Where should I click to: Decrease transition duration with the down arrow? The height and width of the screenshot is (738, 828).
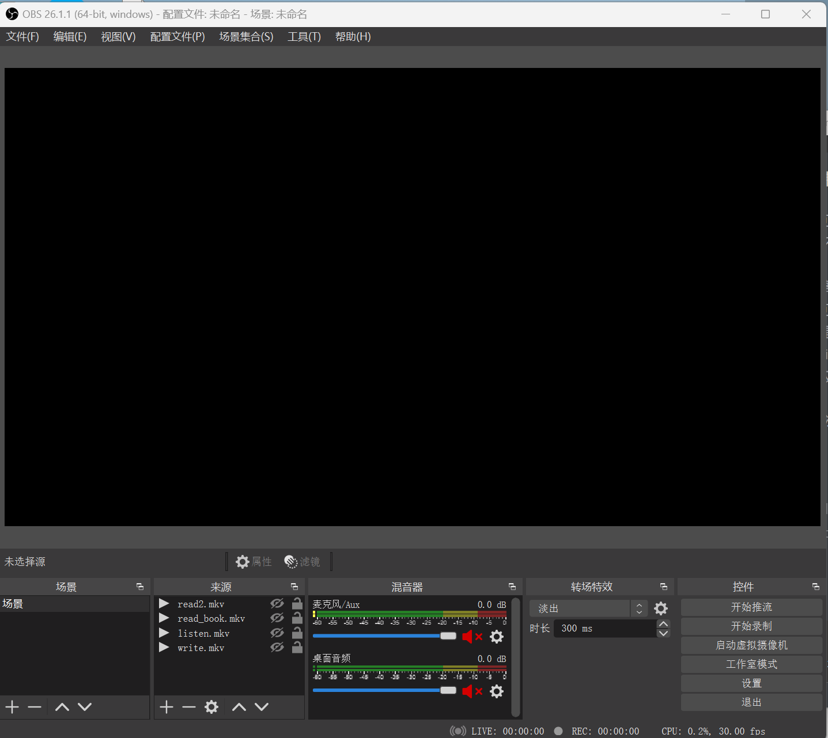point(664,633)
